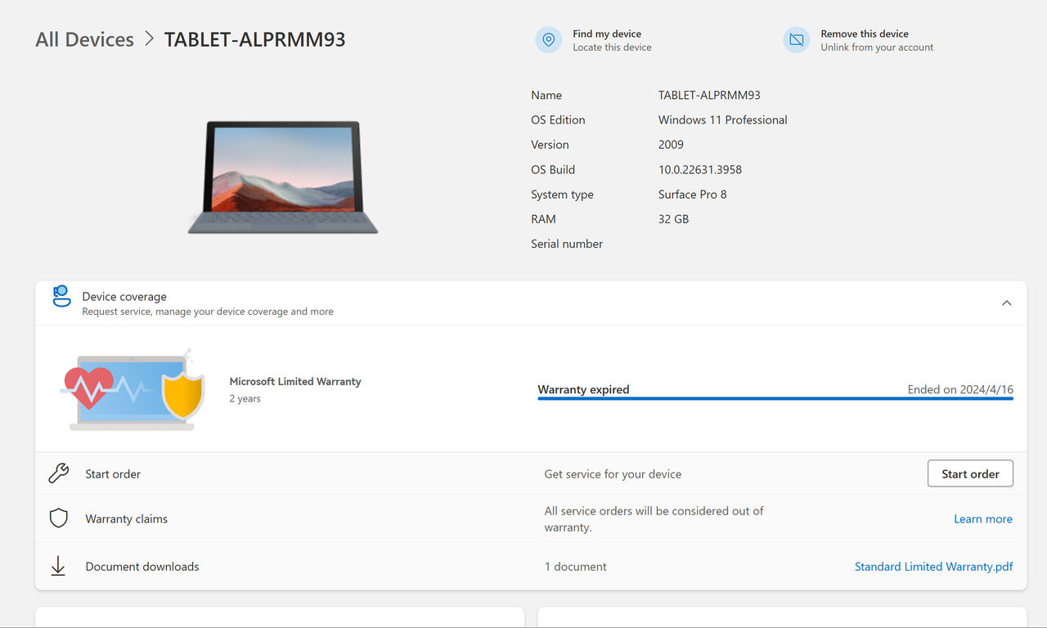Open Learn more about warranty claims

[x=983, y=519]
